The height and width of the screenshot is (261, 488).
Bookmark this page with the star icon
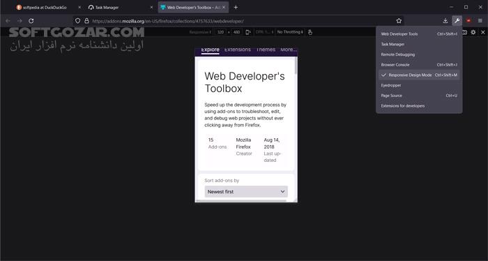[x=399, y=21]
